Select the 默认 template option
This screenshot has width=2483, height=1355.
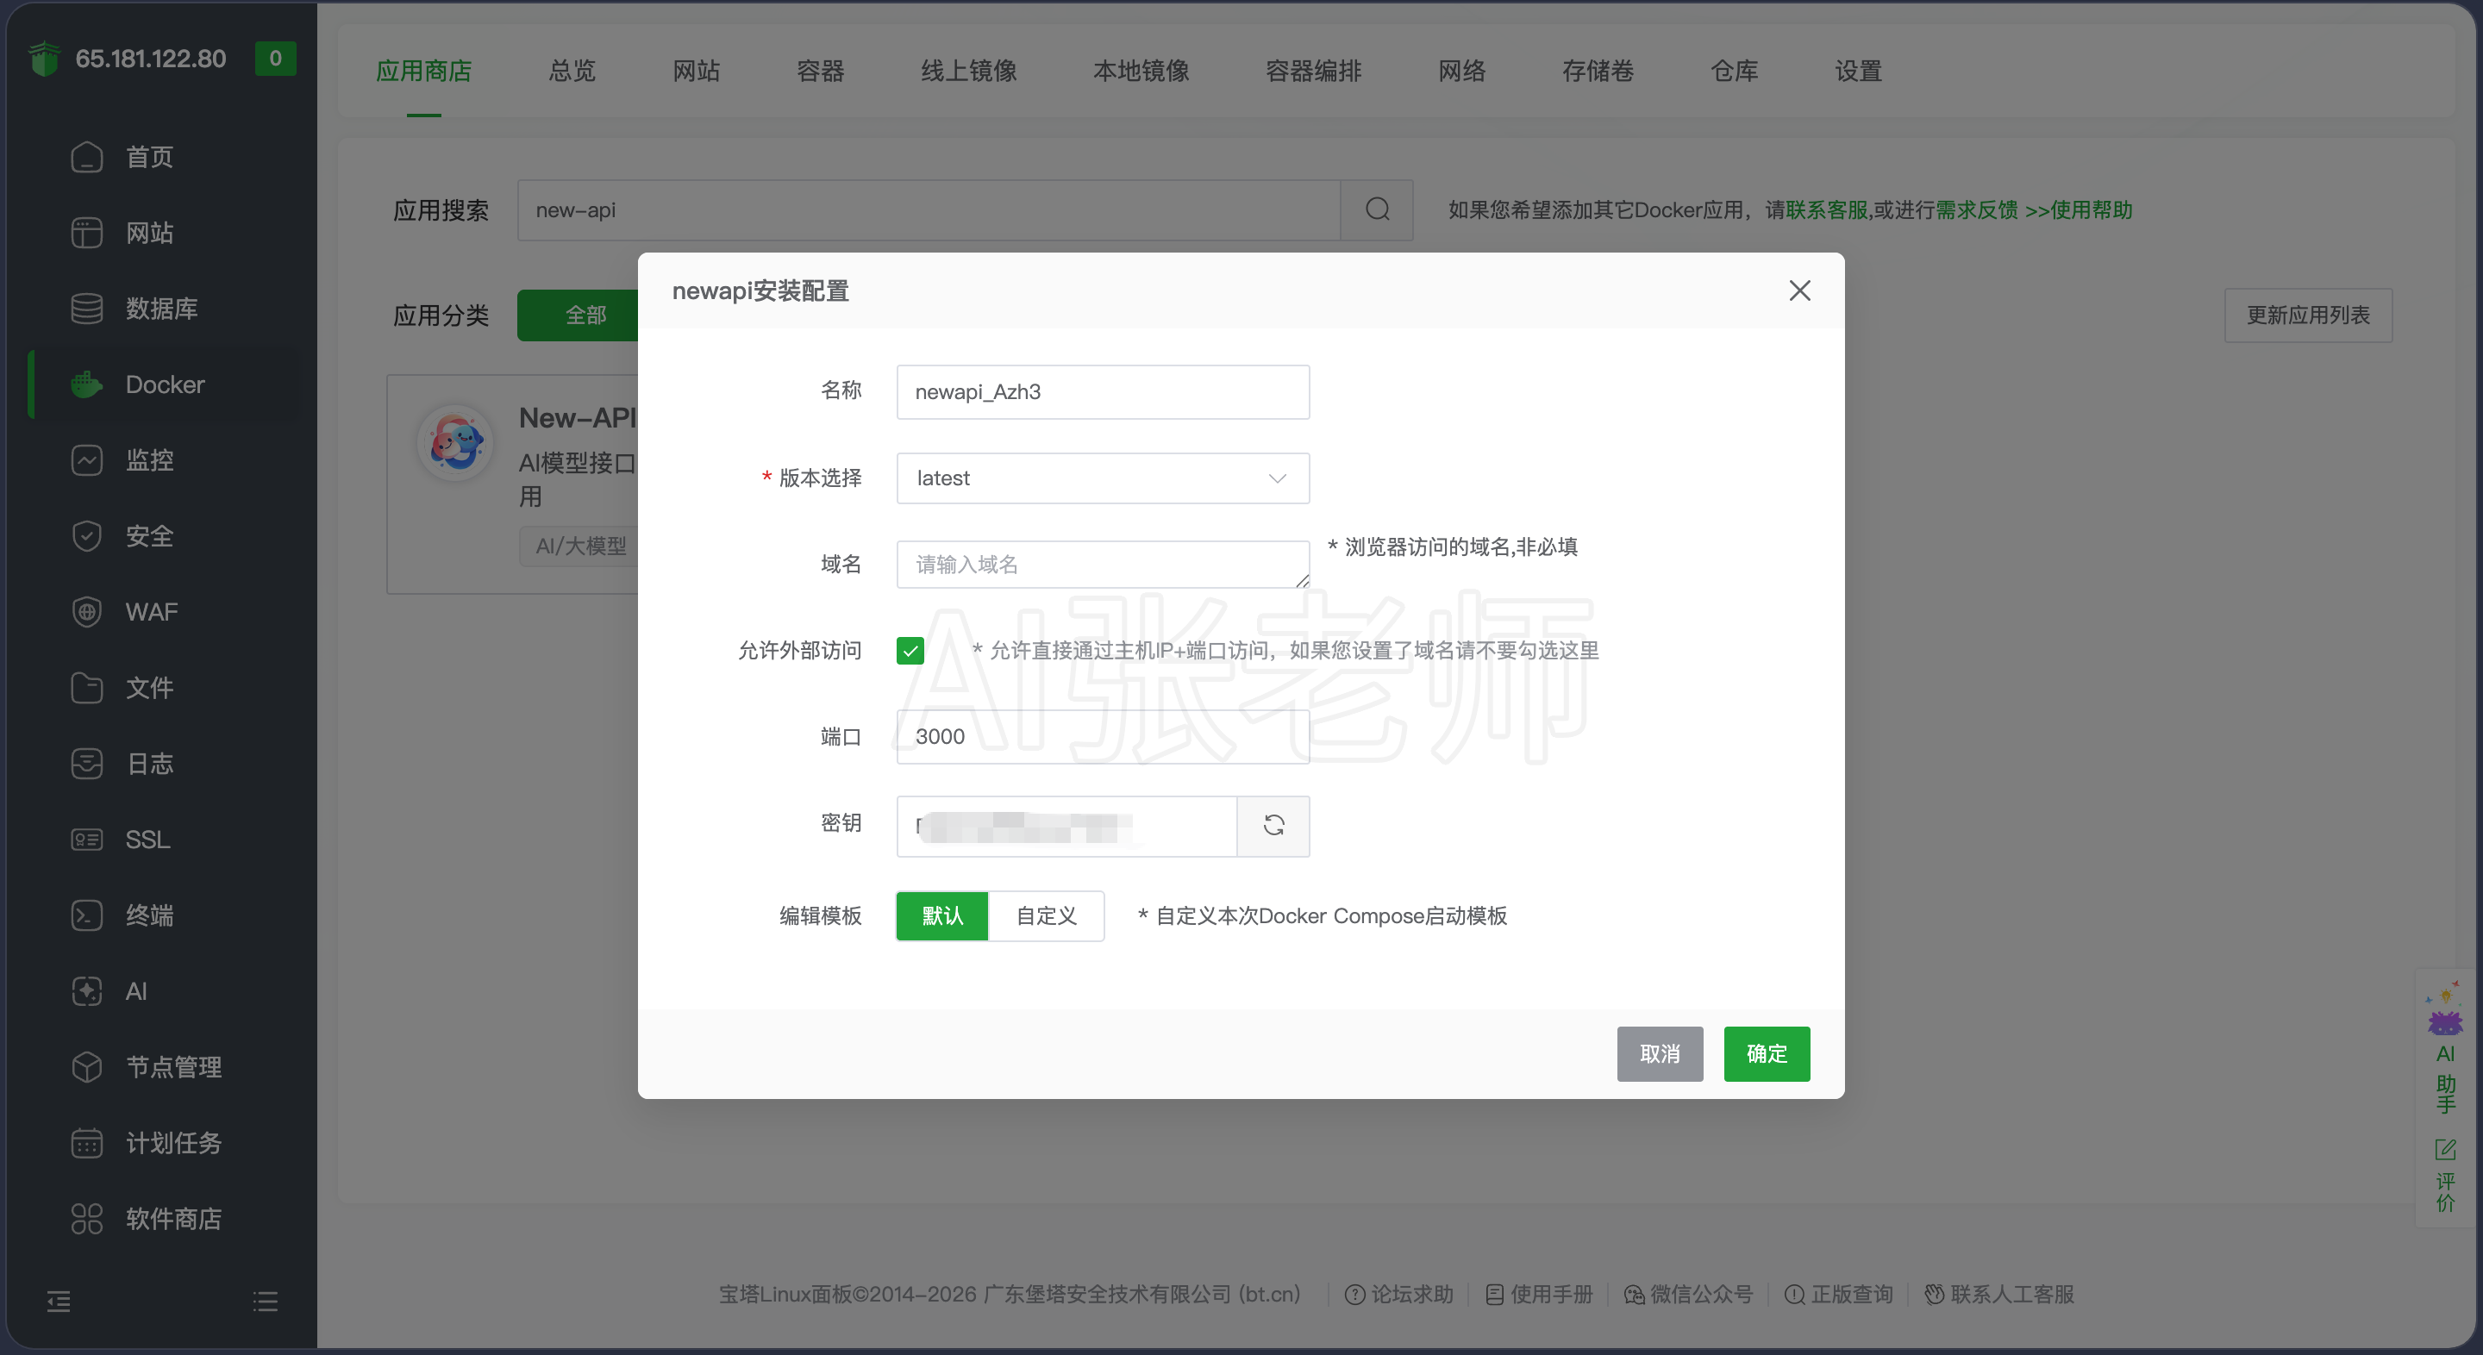(x=941, y=915)
